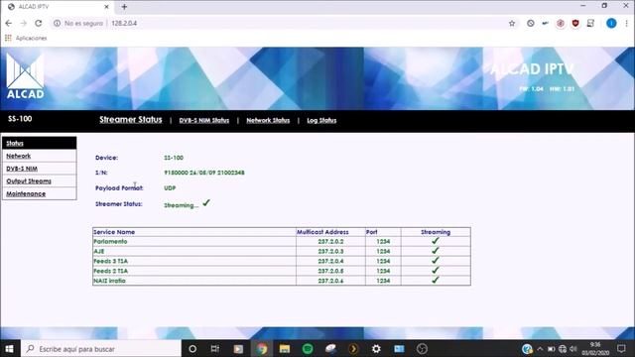Click the taskbar search box
The image size is (635, 357).
(x=100, y=348)
